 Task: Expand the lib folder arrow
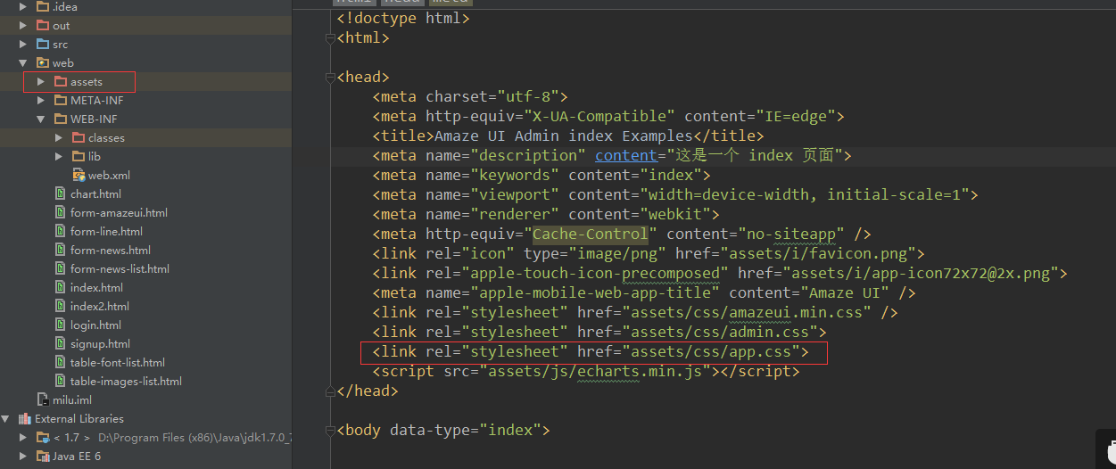[59, 156]
